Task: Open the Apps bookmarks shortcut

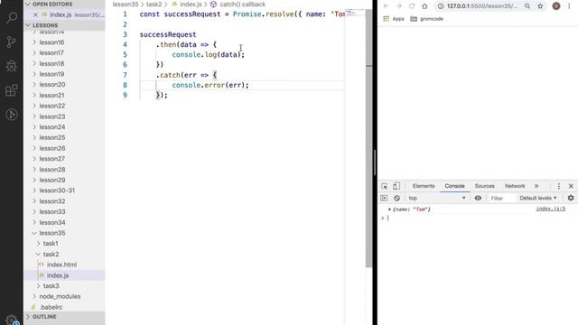Action: point(394,19)
